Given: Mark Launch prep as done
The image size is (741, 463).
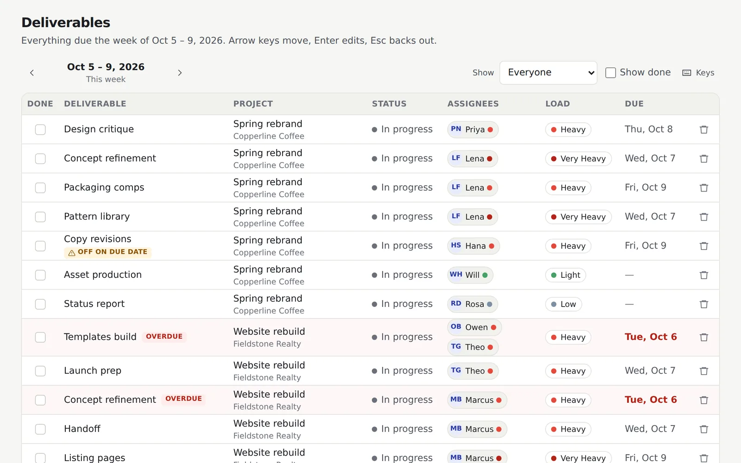Looking at the screenshot, I should coord(40,371).
